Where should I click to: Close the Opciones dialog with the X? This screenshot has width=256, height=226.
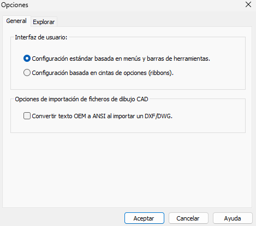[248, 4]
